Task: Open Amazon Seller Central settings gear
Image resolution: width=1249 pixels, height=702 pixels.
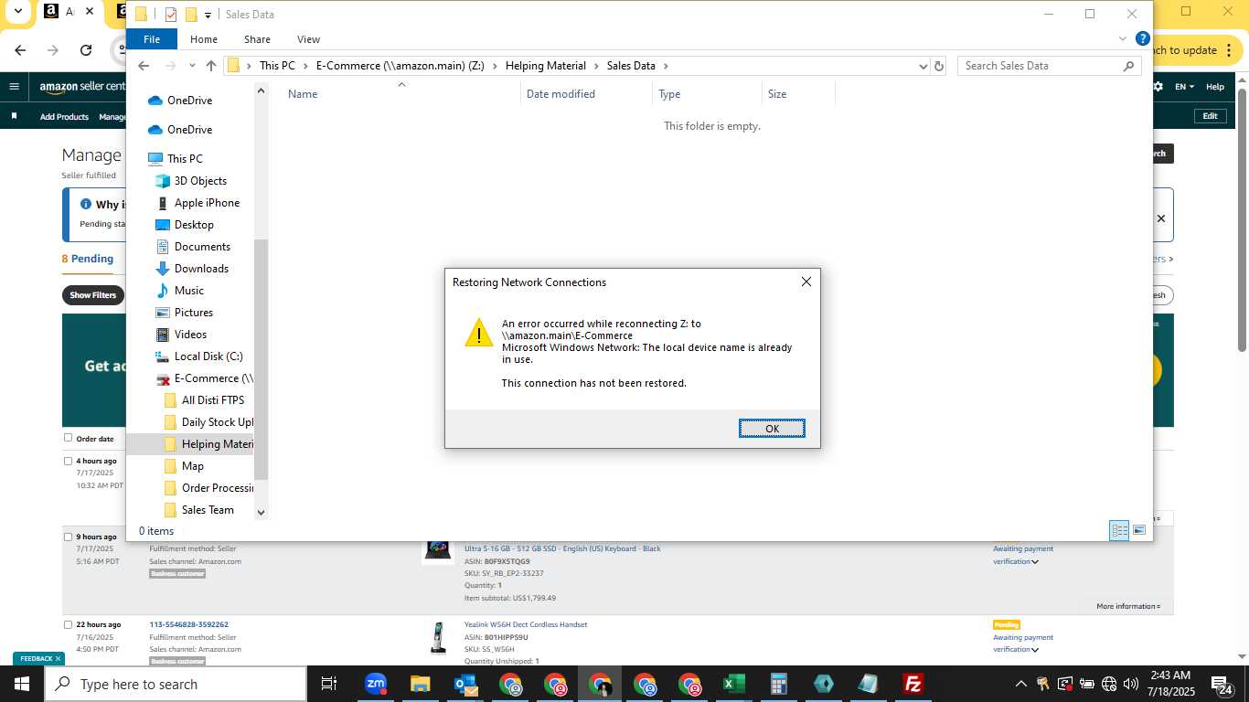Action: coord(1158,87)
